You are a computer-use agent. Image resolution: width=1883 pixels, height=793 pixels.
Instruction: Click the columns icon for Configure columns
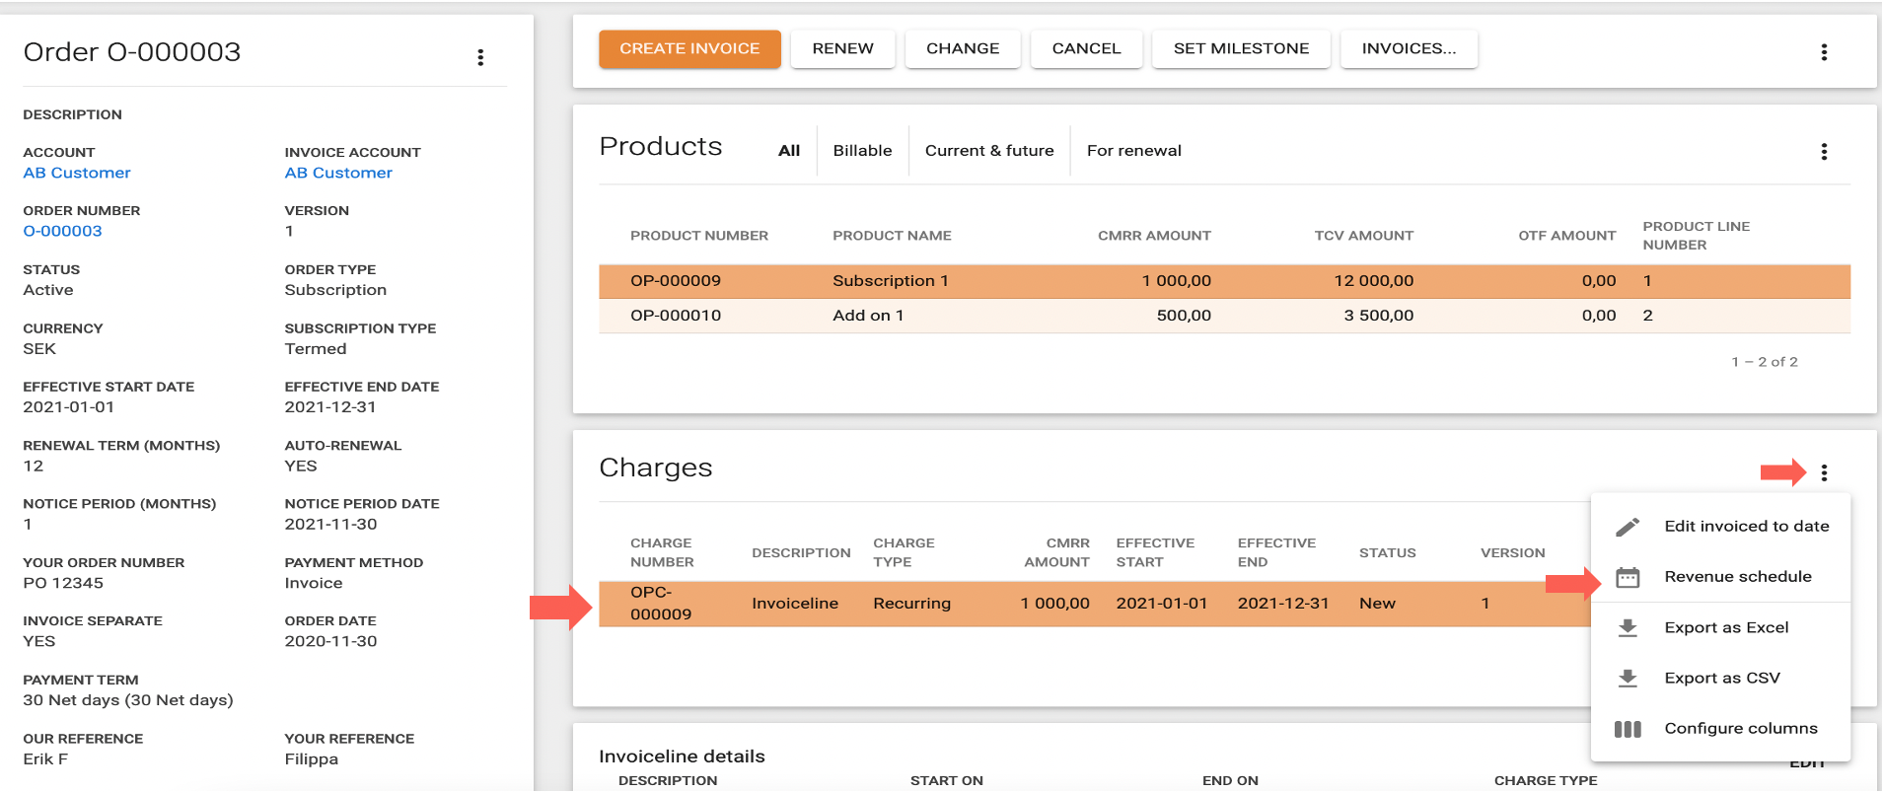(1628, 729)
